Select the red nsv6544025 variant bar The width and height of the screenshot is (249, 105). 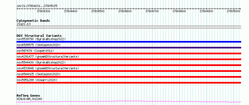(129, 77)
